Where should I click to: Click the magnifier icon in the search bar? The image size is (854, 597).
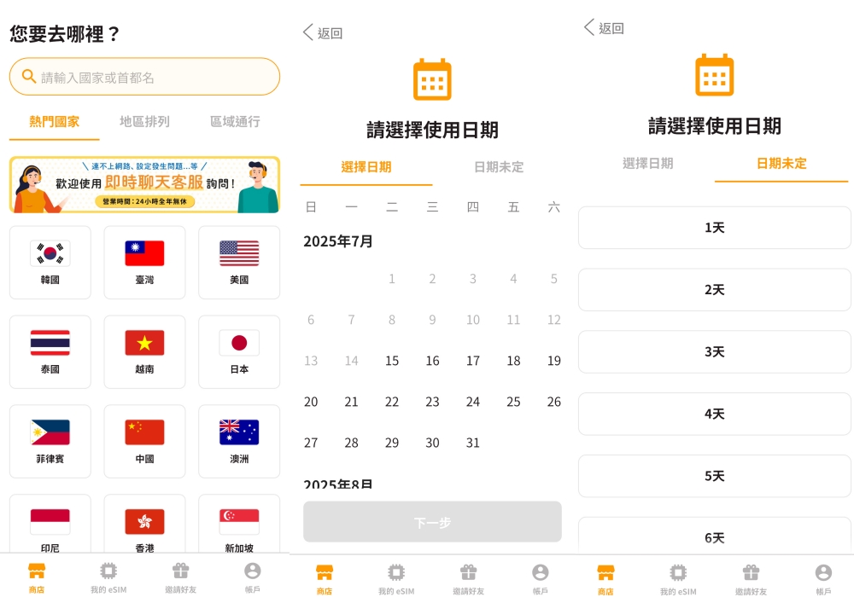28,77
